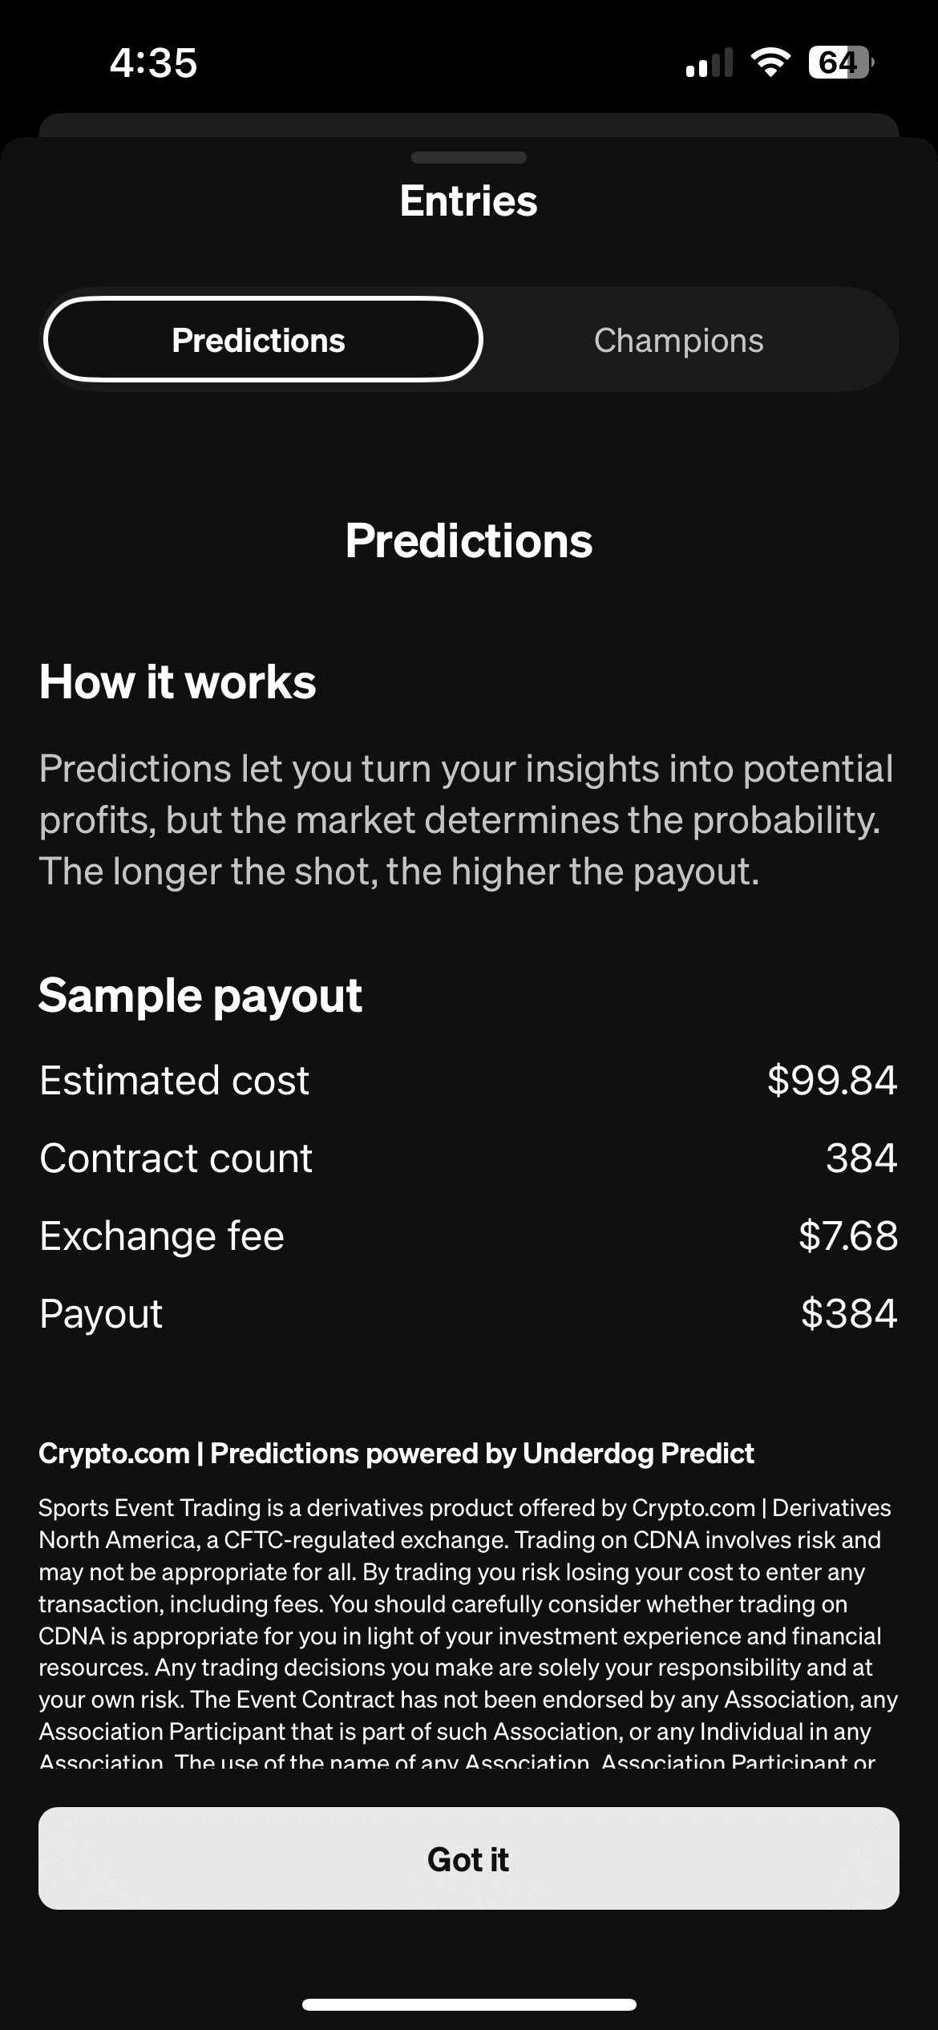Tap the battery level indicator
938x2030 pixels.
point(839,62)
